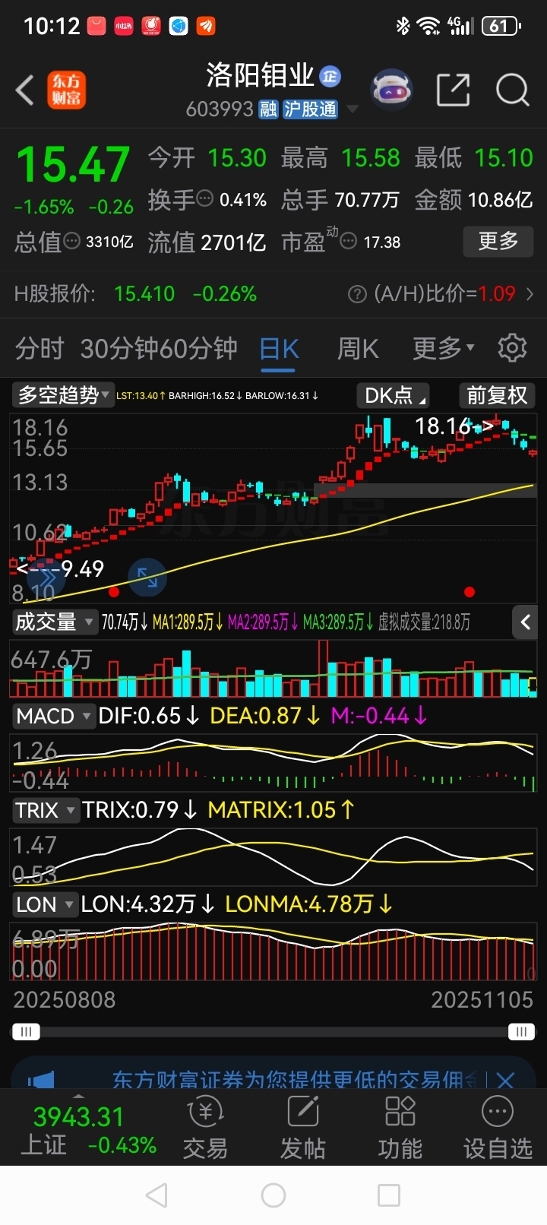
Task: Go back with the left arrow
Action: pos(24,90)
